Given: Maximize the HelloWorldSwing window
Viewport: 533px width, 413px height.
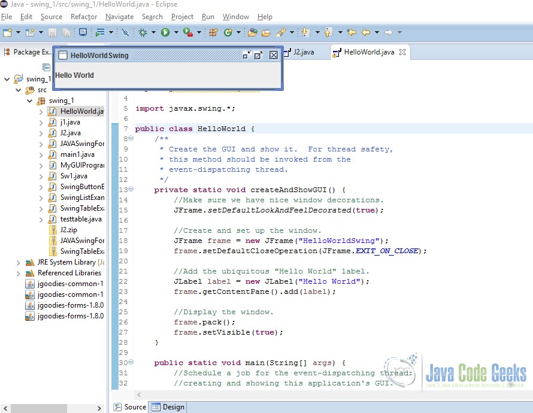Looking at the screenshot, I should 259,54.
